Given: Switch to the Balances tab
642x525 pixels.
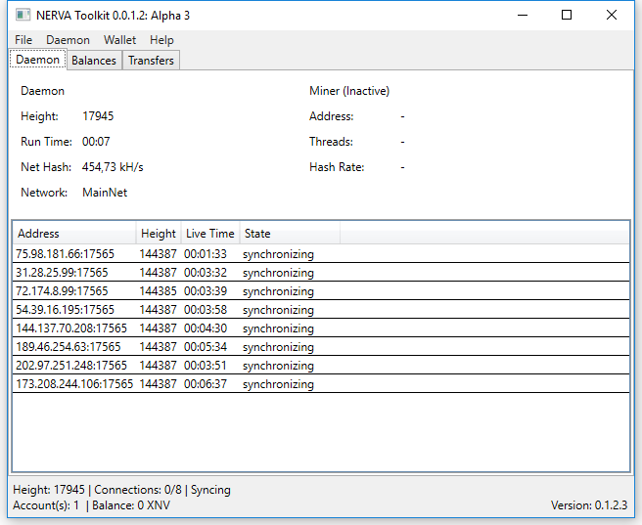Looking at the screenshot, I should pos(94,61).
